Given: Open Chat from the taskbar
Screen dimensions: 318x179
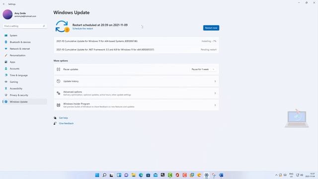Looking at the screenshot, I should coord(126,175).
